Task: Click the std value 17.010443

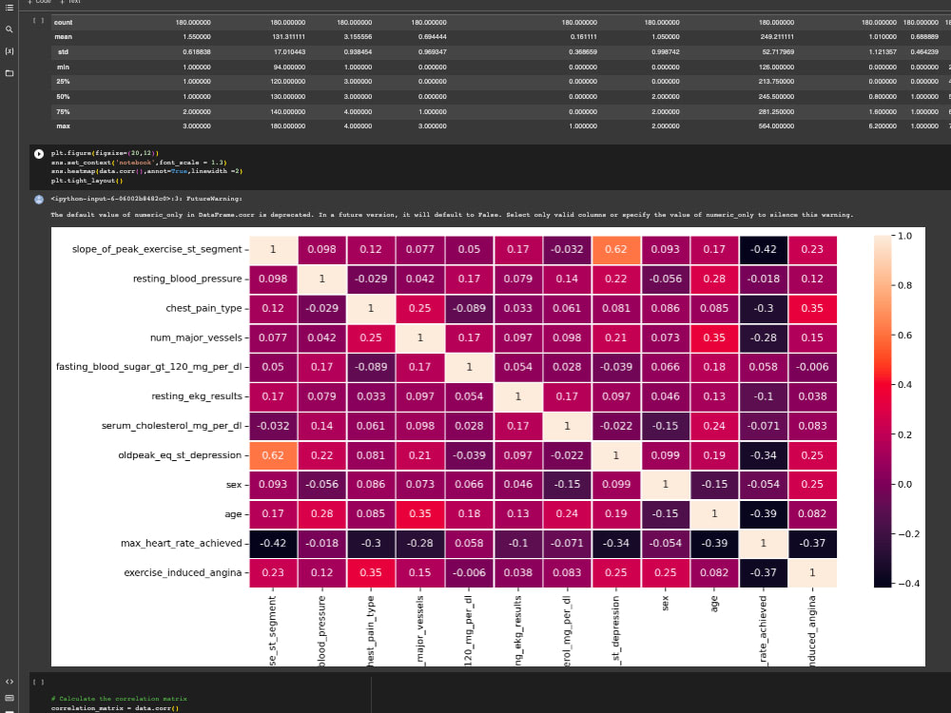Action: pos(289,52)
